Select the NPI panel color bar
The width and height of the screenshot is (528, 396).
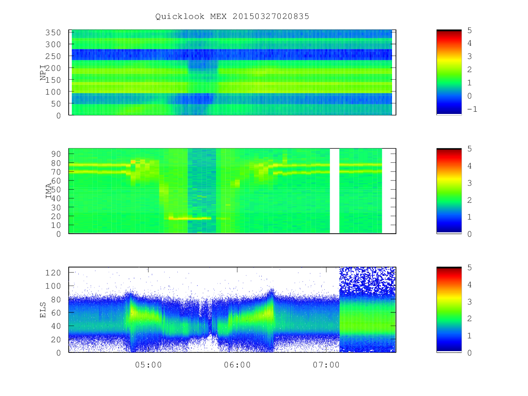coord(449,72)
